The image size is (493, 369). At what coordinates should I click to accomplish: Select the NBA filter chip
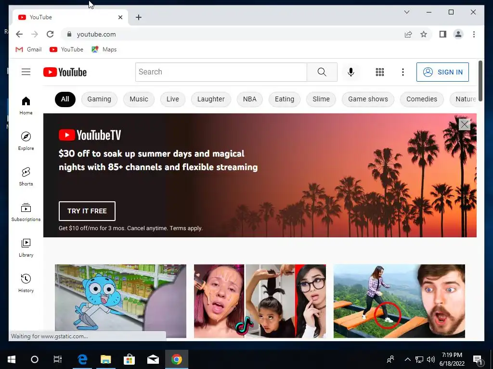click(250, 99)
